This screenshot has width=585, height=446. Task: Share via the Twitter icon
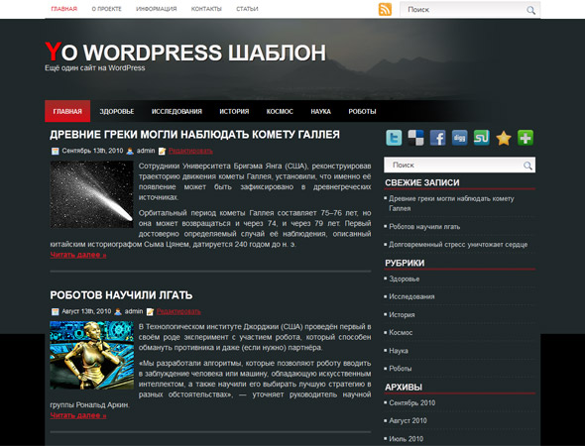[x=394, y=138]
